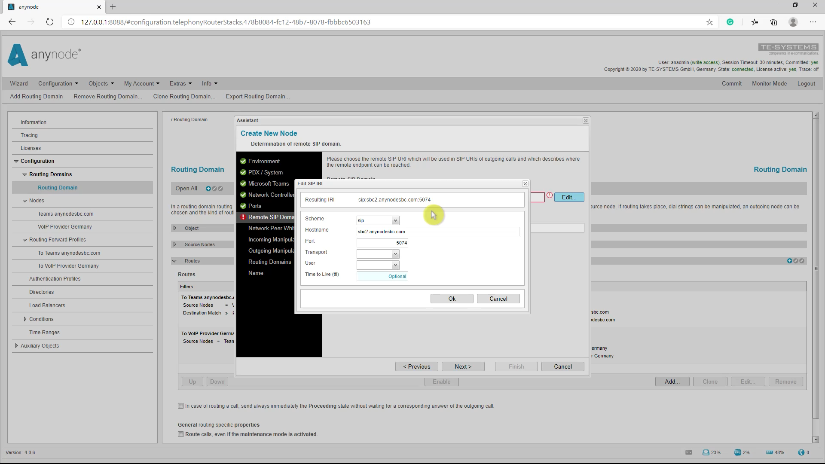
Task: Click the gray network status icon in status bar
Action: 689,452
